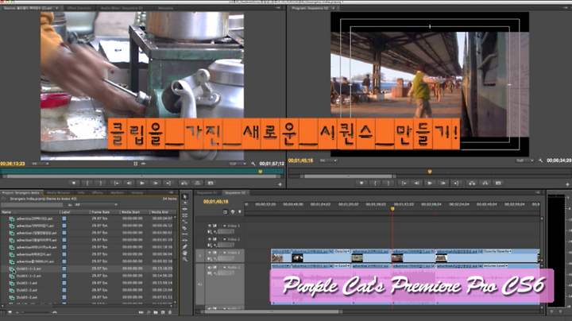The width and height of the screenshot is (572, 321).
Task: Open the Sequence 01 timeline tab
Action: (x=207, y=192)
